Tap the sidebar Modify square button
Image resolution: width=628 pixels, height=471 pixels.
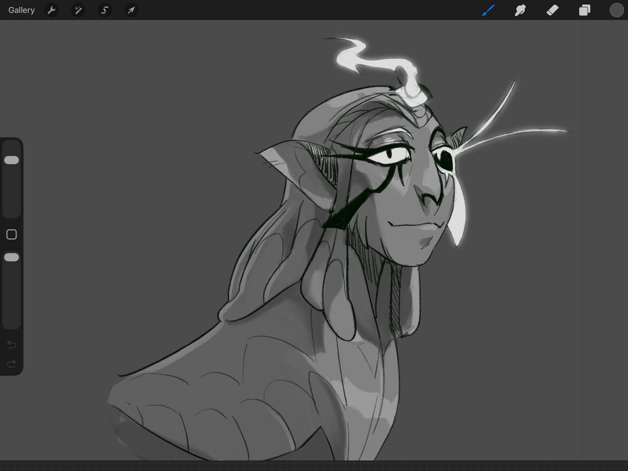12,234
